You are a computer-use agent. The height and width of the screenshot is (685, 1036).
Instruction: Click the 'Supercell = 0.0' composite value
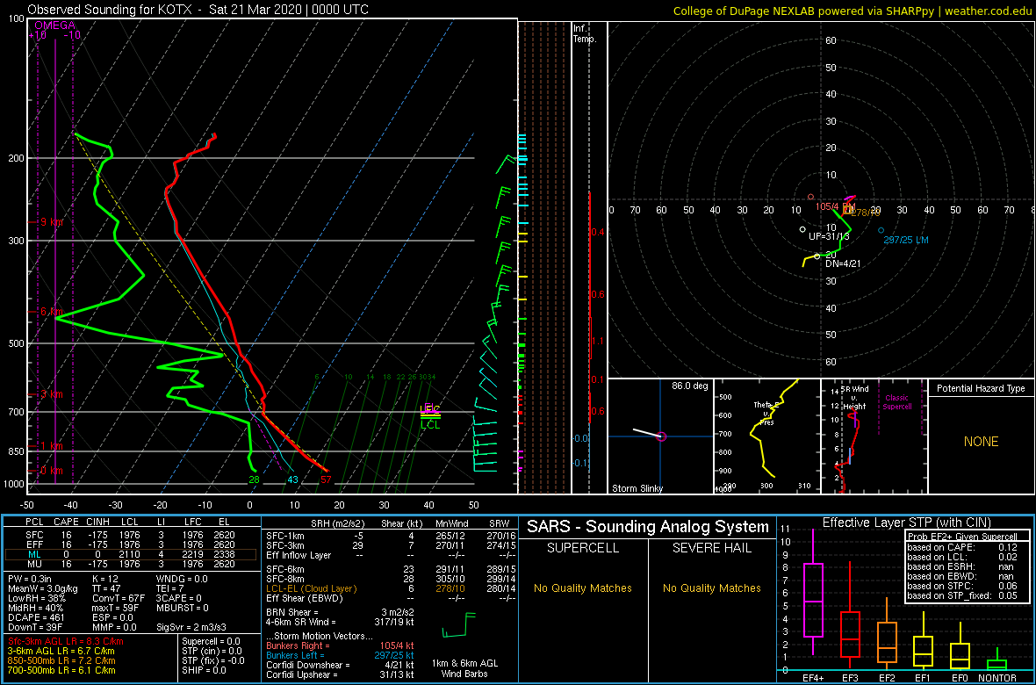[212, 641]
